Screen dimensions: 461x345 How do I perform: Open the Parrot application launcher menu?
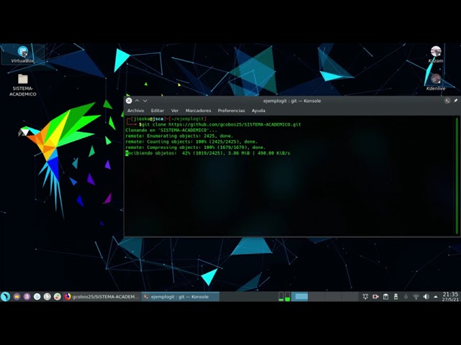point(5,297)
